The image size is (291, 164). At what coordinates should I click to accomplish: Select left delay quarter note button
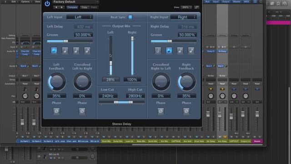click(65, 51)
